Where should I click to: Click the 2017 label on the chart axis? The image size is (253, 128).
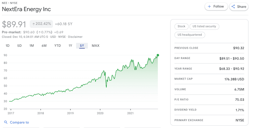11,113
